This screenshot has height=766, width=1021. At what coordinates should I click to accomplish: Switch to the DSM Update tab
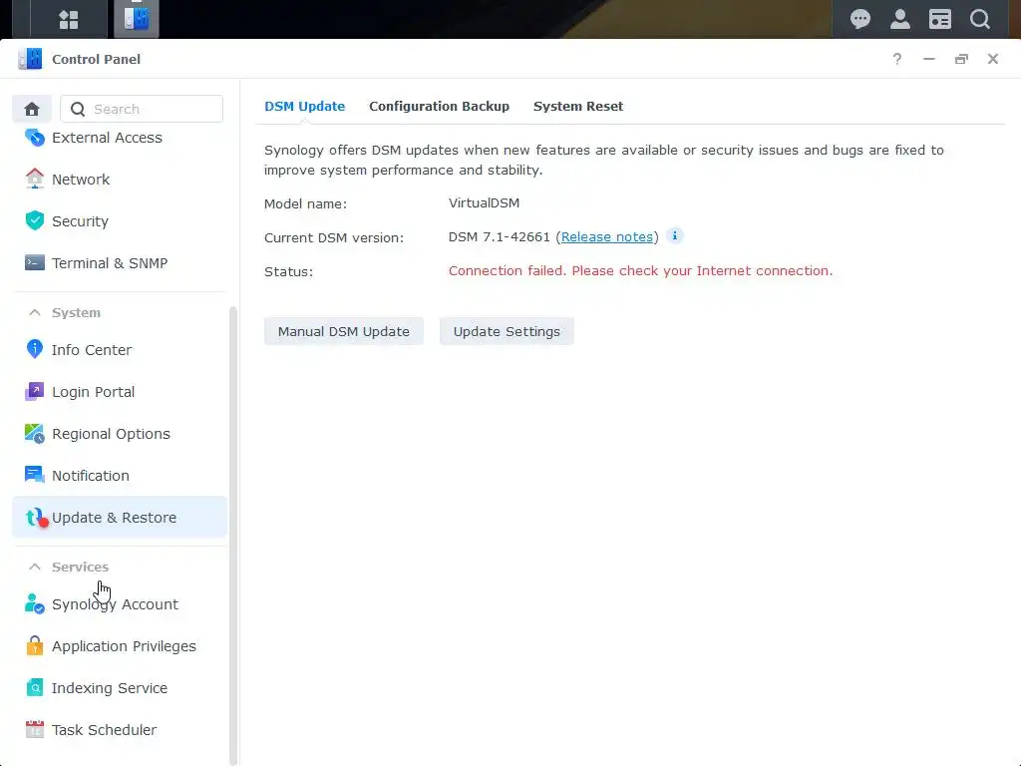pos(305,106)
